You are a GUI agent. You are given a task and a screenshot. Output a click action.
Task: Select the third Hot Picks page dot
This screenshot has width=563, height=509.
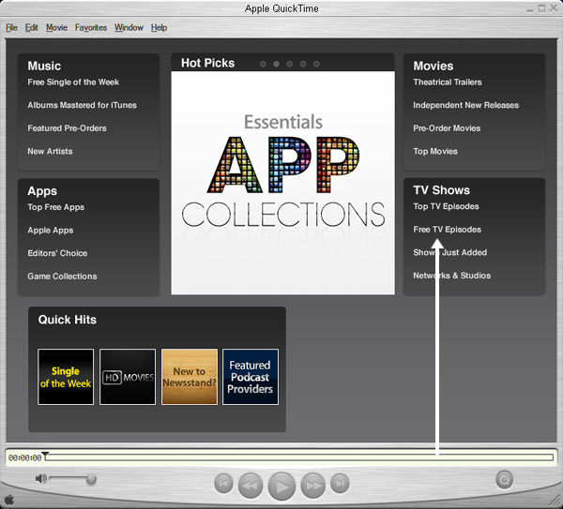pos(289,64)
